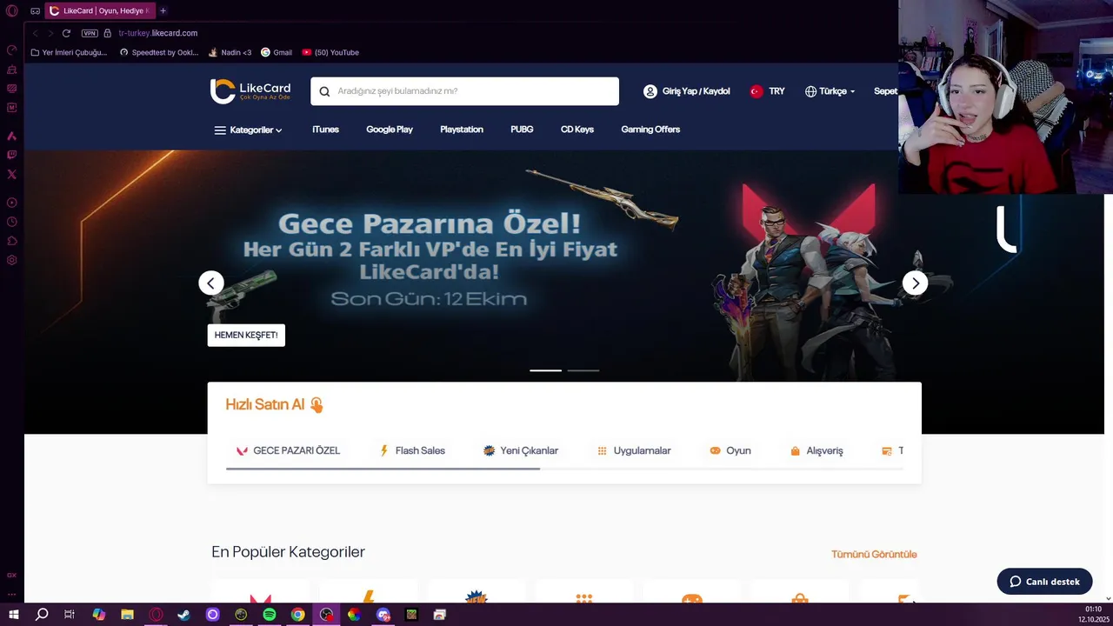Open the Yer İmleri Çubuğu bookmarks folder
The width and height of the screenshot is (1113, 626).
coord(69,52)
